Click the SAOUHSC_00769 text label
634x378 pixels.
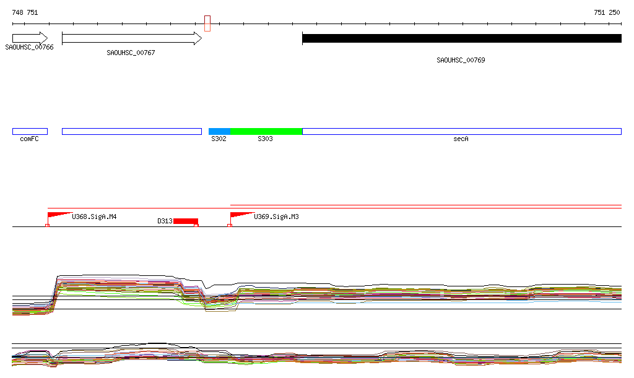coord(461,60)
